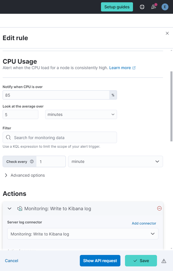Save the rule changes
The image size is (173, 271).
[141, 261]
